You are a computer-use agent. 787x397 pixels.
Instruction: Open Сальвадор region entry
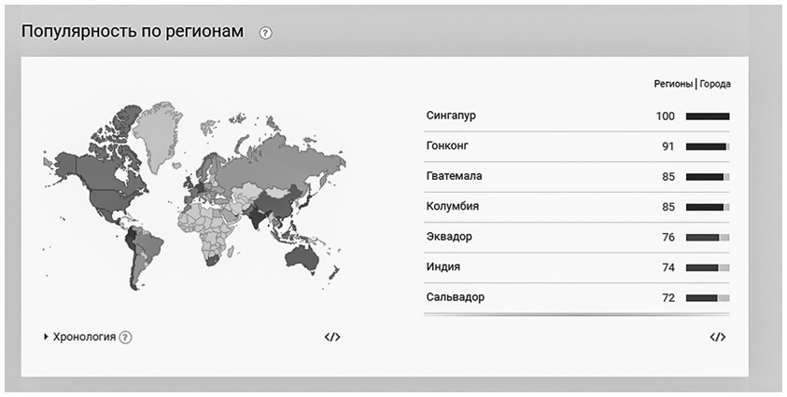[x=455, y=297]
